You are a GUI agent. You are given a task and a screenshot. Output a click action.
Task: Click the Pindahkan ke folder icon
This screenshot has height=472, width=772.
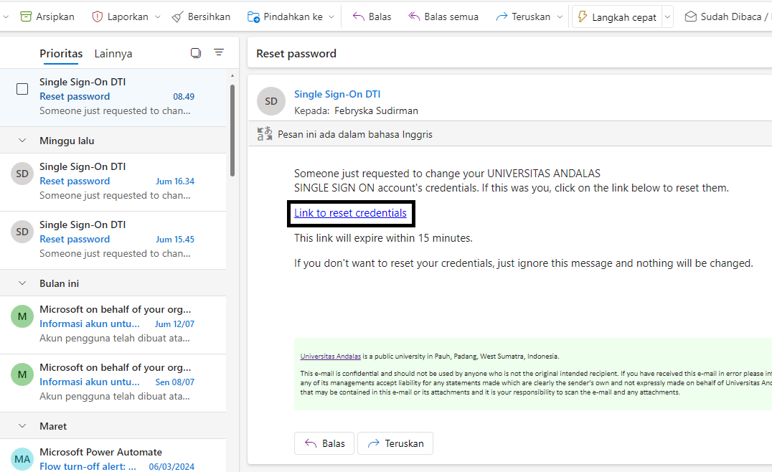253,16
